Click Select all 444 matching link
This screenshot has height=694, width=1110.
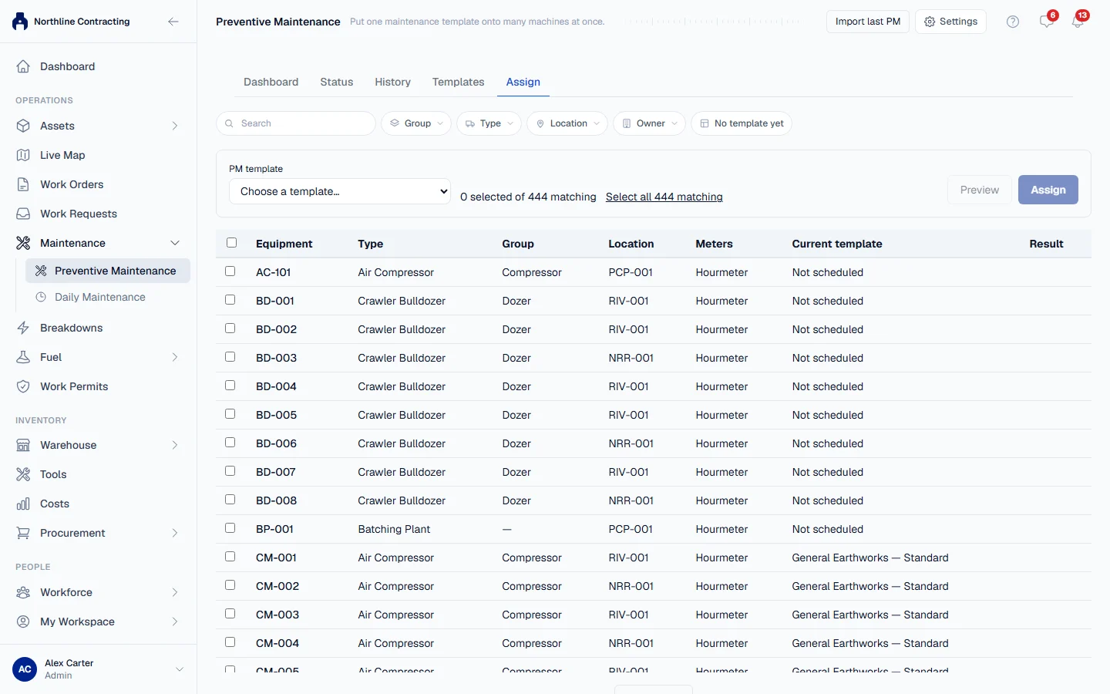[x=664, y=197]
